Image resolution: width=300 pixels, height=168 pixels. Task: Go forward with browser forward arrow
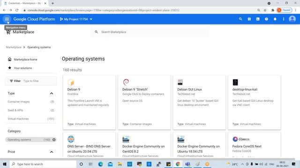[x=10, y=10]
